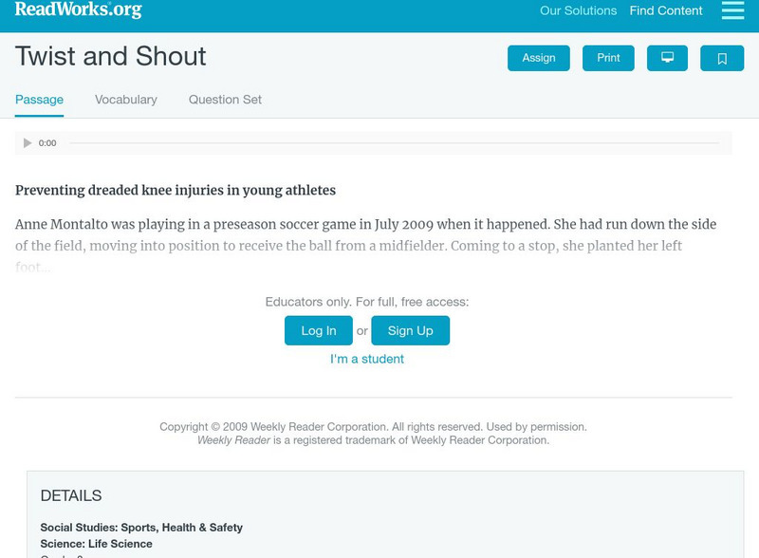
Task: Open the Assign button
Action: tap(536, 57)
